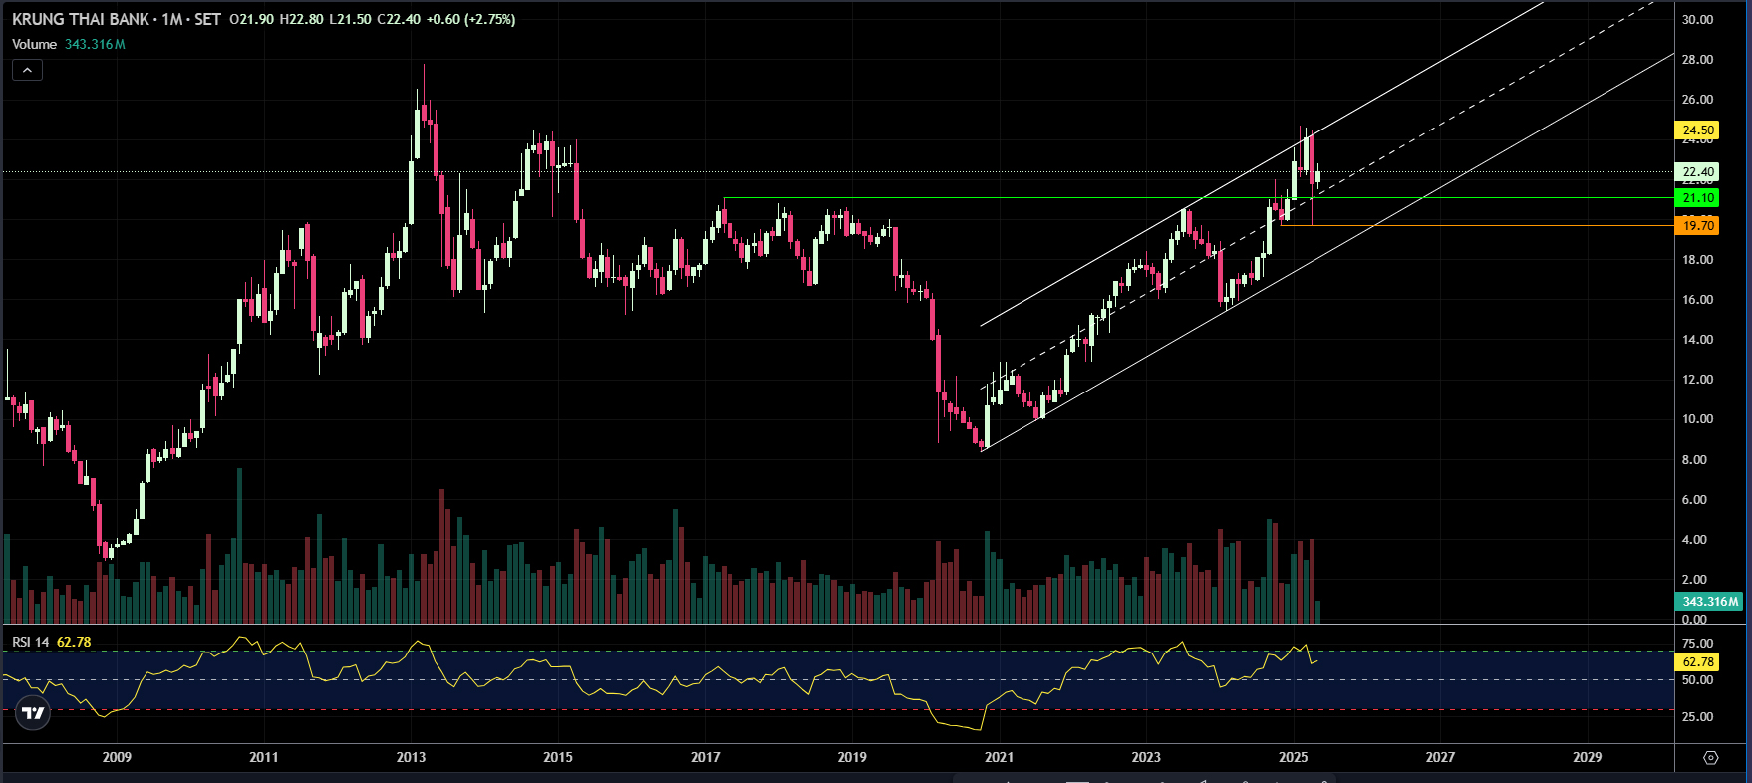The height and width of the screenshot is (783, 1752).
Task: Collapse the indicator legend with the arrow button
Action: point(27,70)
